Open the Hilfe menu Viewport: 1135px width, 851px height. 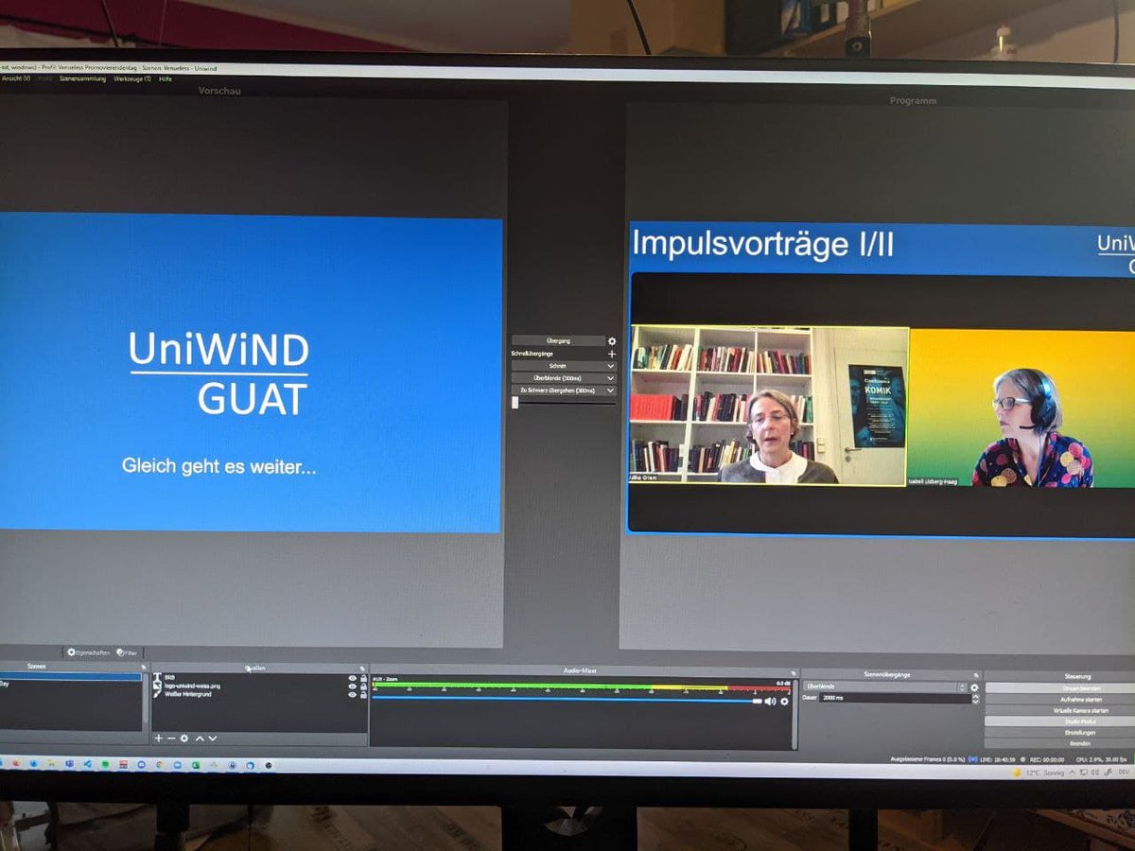tap(166, 78)
